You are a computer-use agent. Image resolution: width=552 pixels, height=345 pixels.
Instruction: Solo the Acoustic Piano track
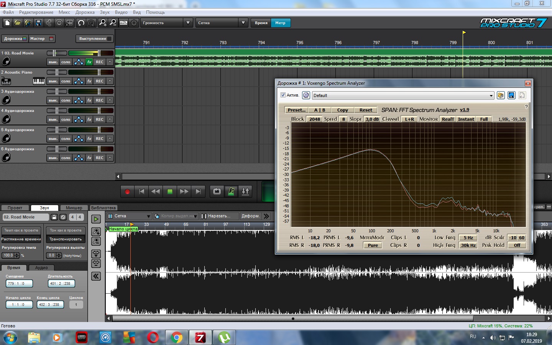point(66,81)
